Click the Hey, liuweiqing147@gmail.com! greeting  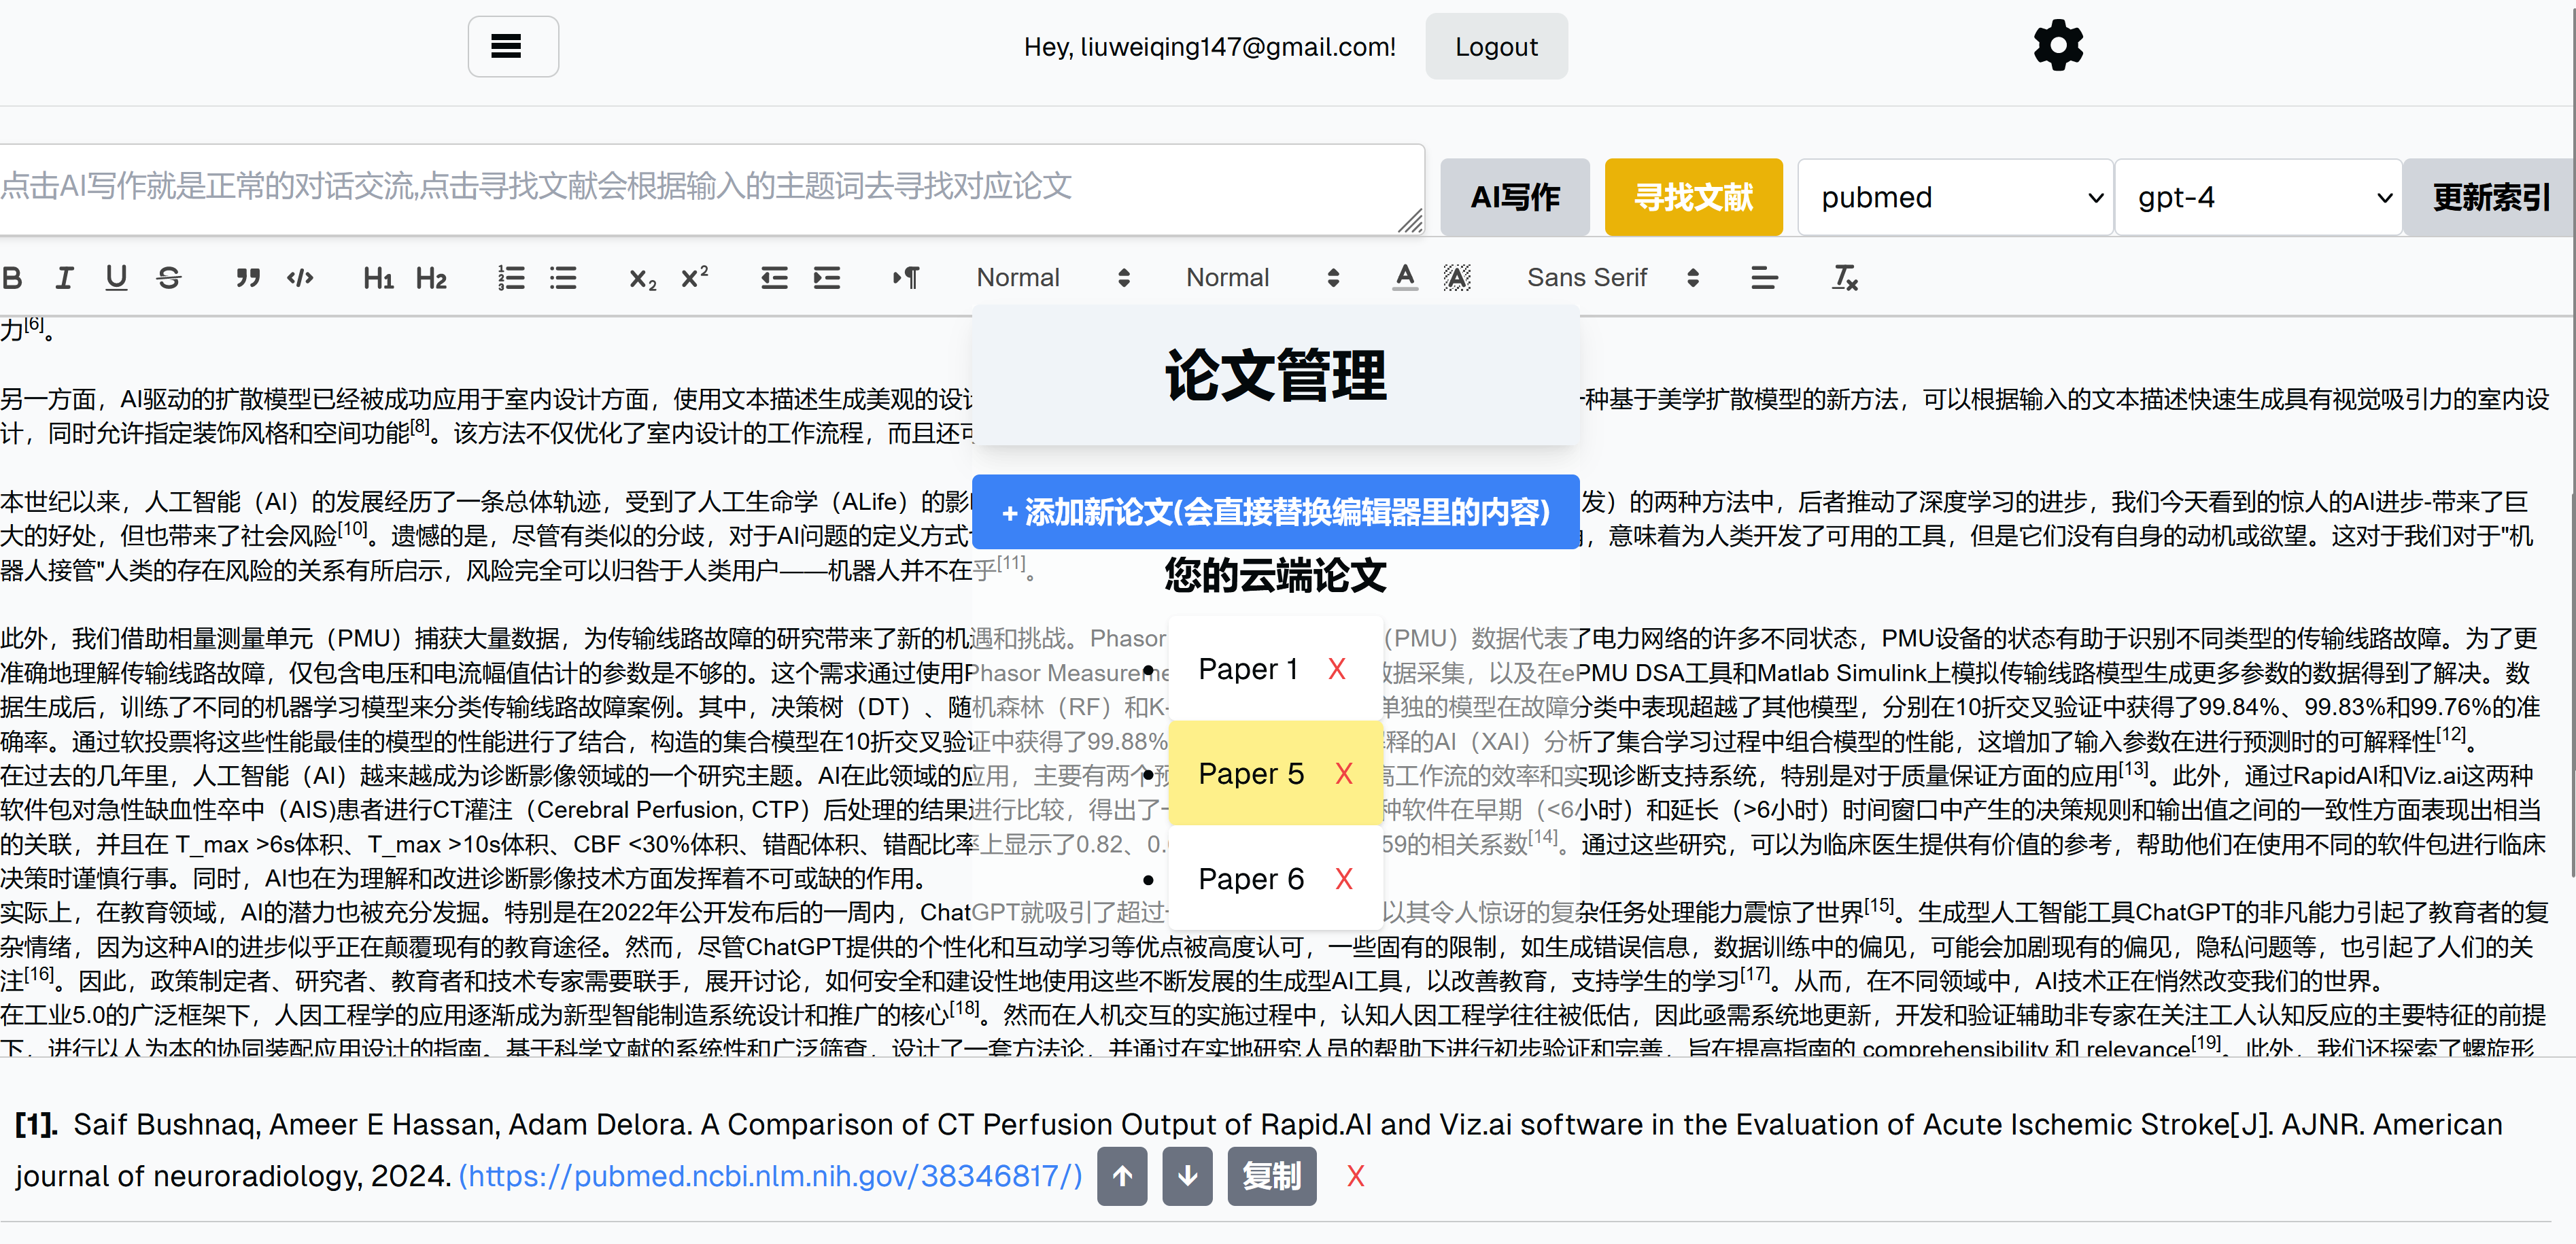click(1209, 47)
